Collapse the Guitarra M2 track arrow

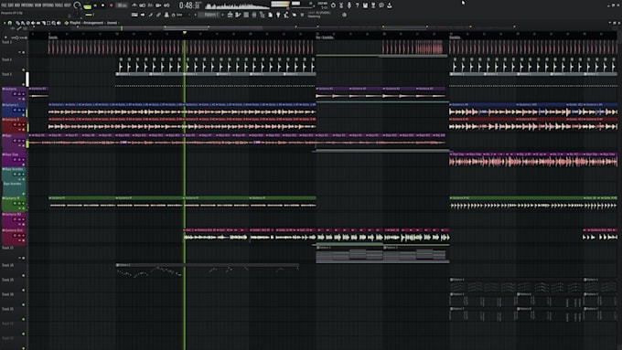tap(3, 214)
